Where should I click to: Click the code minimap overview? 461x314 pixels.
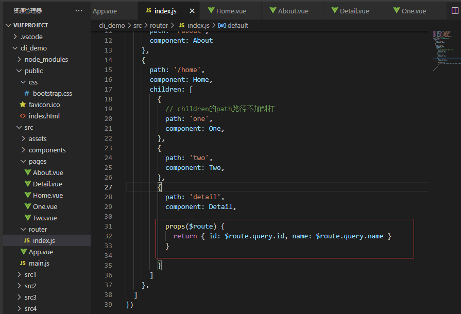[446, 50]
